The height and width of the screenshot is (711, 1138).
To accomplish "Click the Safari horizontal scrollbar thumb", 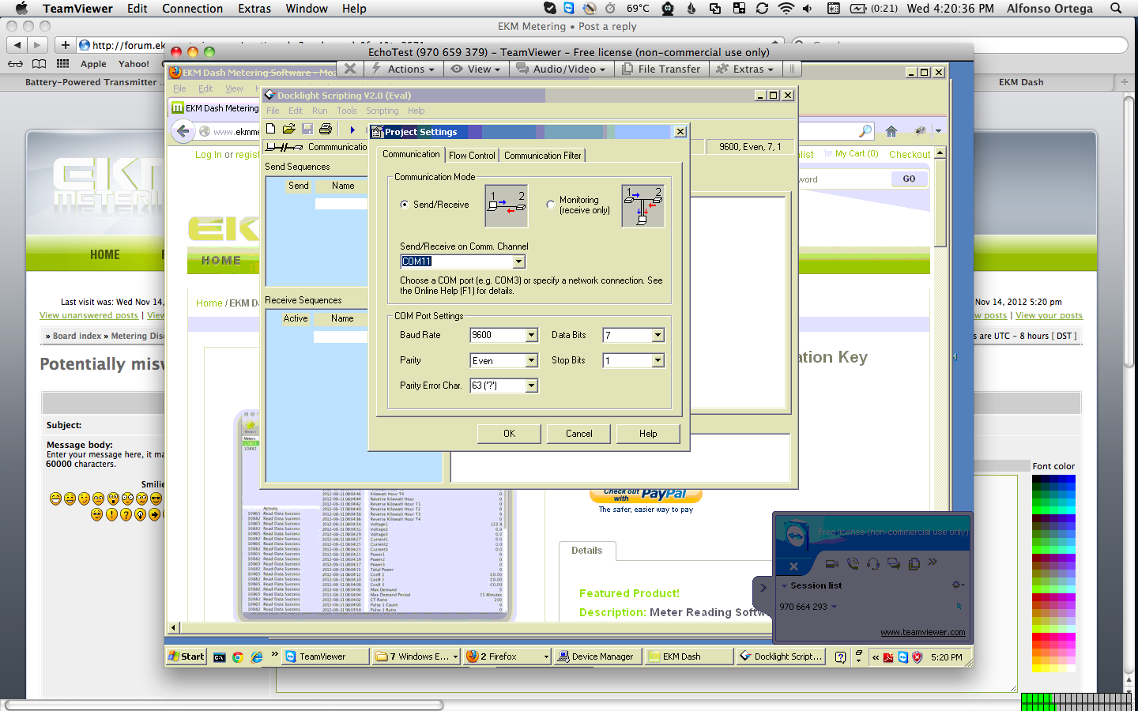I will click(x=224, y=705).
